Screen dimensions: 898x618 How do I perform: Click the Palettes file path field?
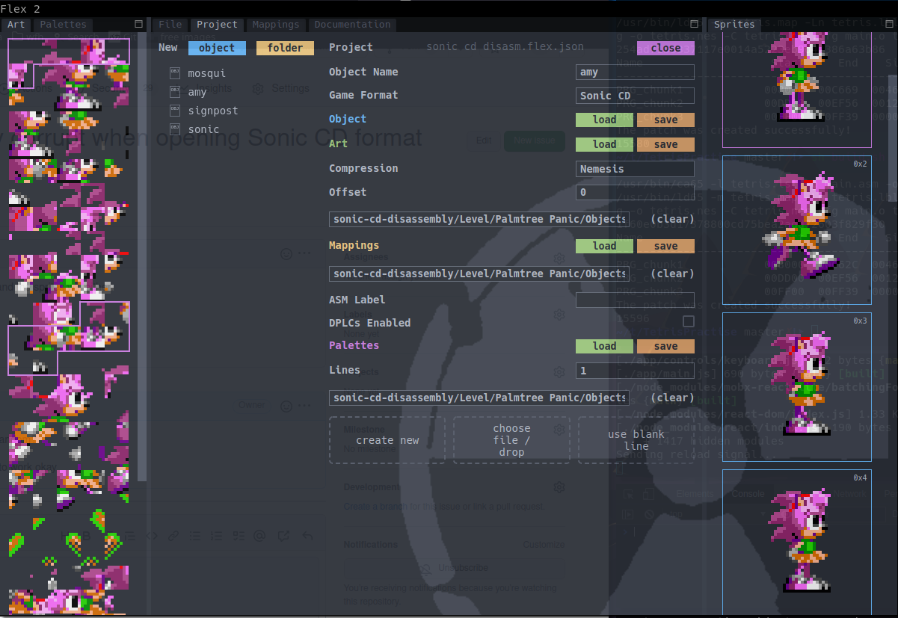coord(479,398)
